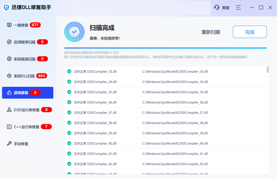Open 系统DLL扫描 section
Image resolution: width=277 pixels, height=179 pixels.
point(28,76)
